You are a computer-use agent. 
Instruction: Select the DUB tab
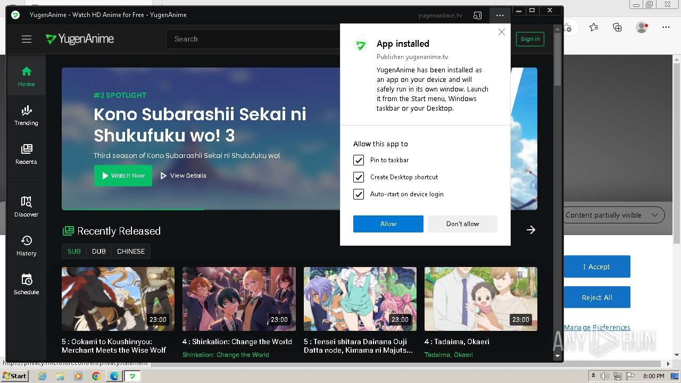click(99, 252)
